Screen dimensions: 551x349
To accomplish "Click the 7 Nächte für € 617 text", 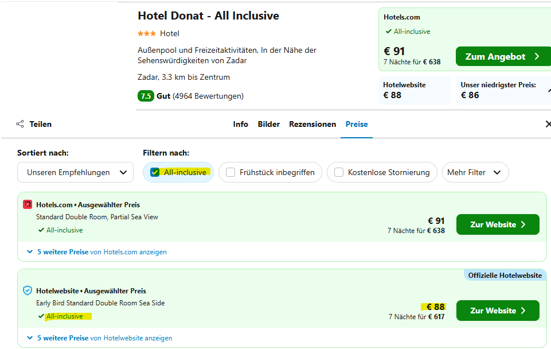I will click(x=416, y=317).
